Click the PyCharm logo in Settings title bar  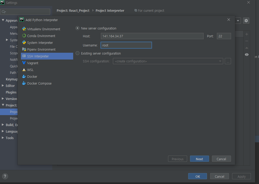[x=2, y=2]
